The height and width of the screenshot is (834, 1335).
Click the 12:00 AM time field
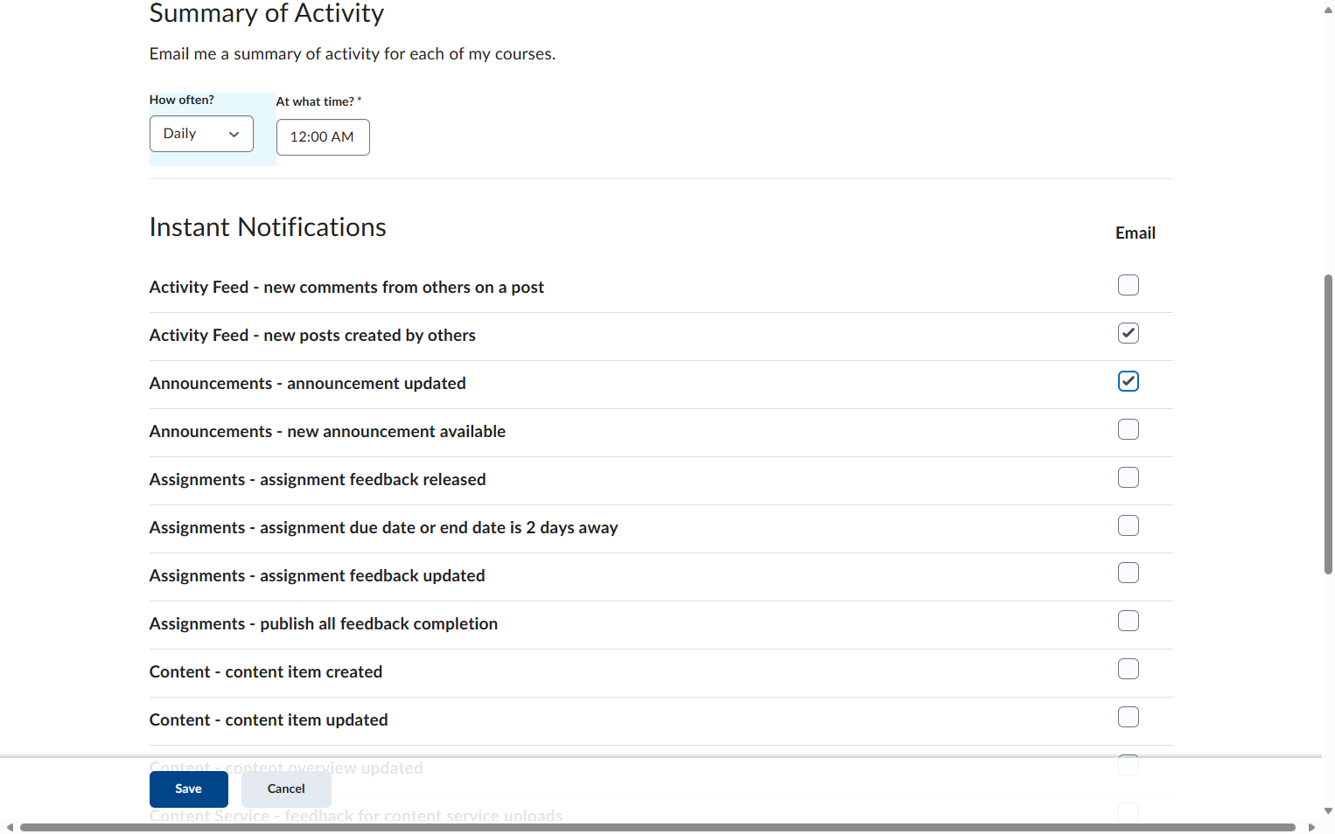click(323, 137)
